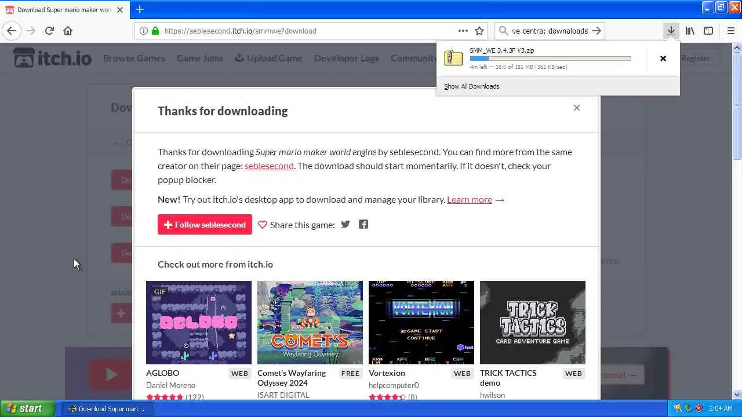Click Follow seblesecond button
Viewport: 742px width, 417px height.
click(205, 225)
